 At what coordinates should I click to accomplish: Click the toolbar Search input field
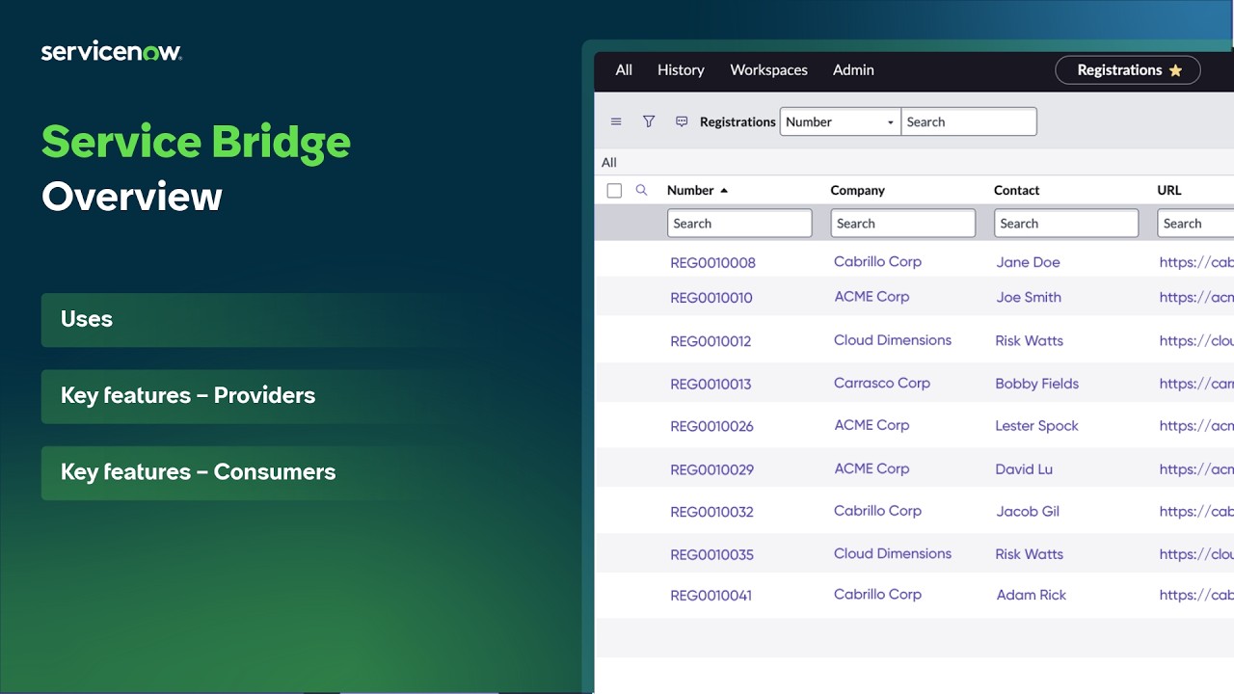click(969, 121)
